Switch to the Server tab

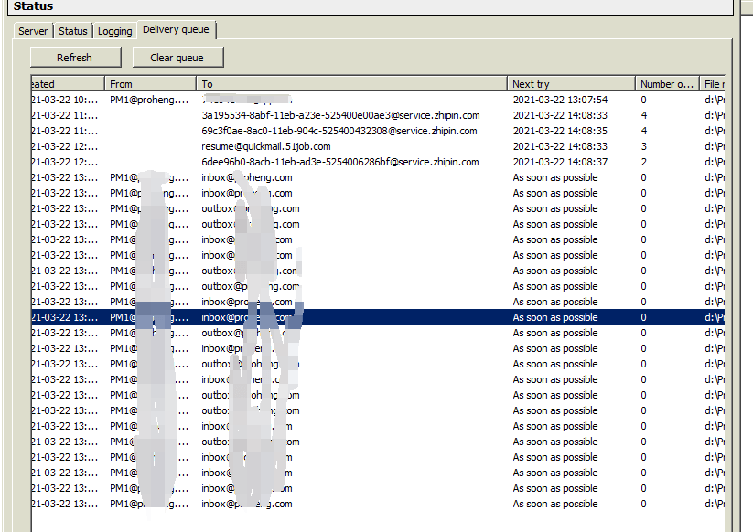point(33,31)
